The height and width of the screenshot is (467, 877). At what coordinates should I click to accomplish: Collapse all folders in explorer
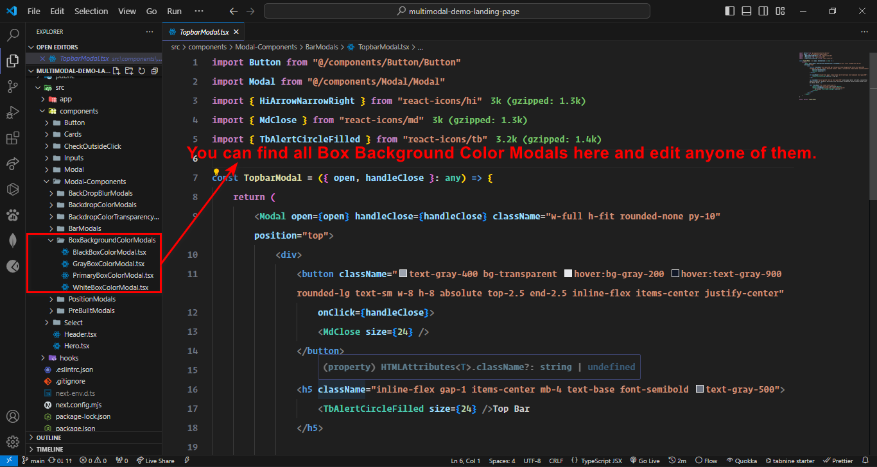coord(153,71)
